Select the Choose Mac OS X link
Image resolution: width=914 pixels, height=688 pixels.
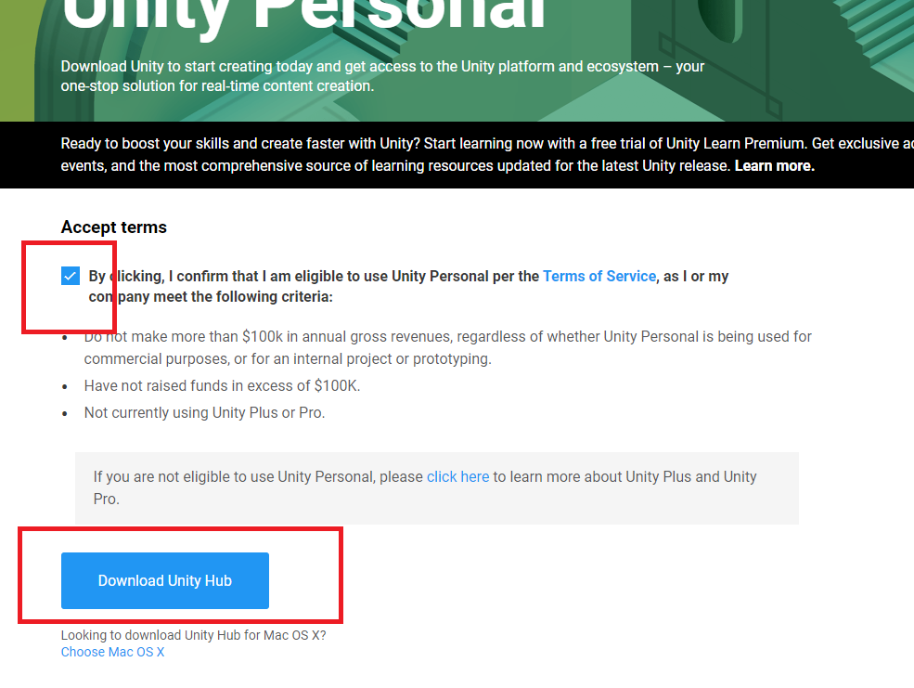click(x=112, y=652)
